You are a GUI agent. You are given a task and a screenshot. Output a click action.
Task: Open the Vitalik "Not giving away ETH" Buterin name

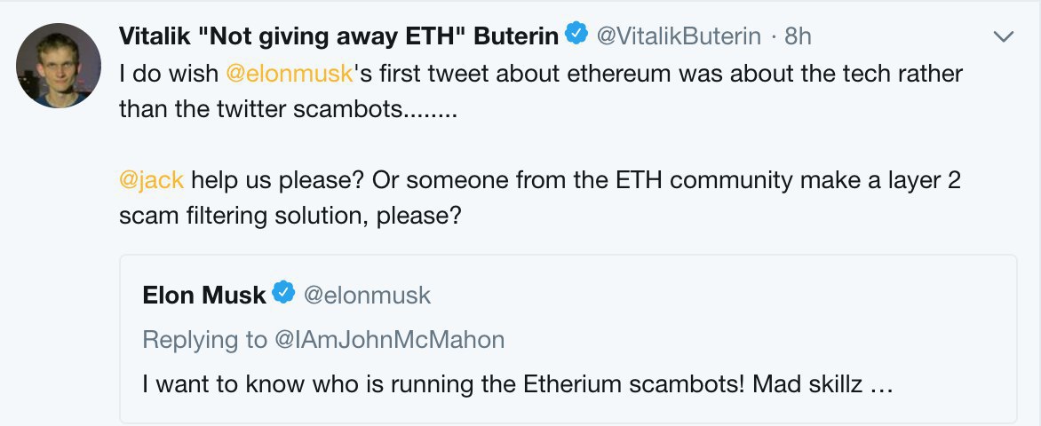[x=338, y=35]
